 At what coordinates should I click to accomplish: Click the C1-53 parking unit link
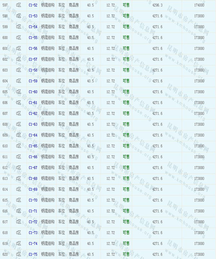coord(33,16)
